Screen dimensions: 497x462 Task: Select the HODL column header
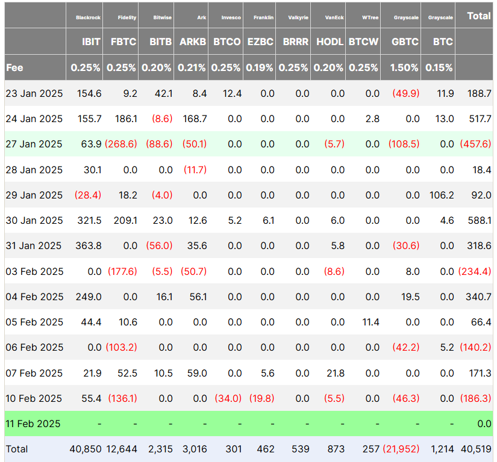(x=330, y=42)
